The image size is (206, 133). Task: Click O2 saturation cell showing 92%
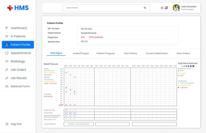pyautogui.click(x=66, y=113)
